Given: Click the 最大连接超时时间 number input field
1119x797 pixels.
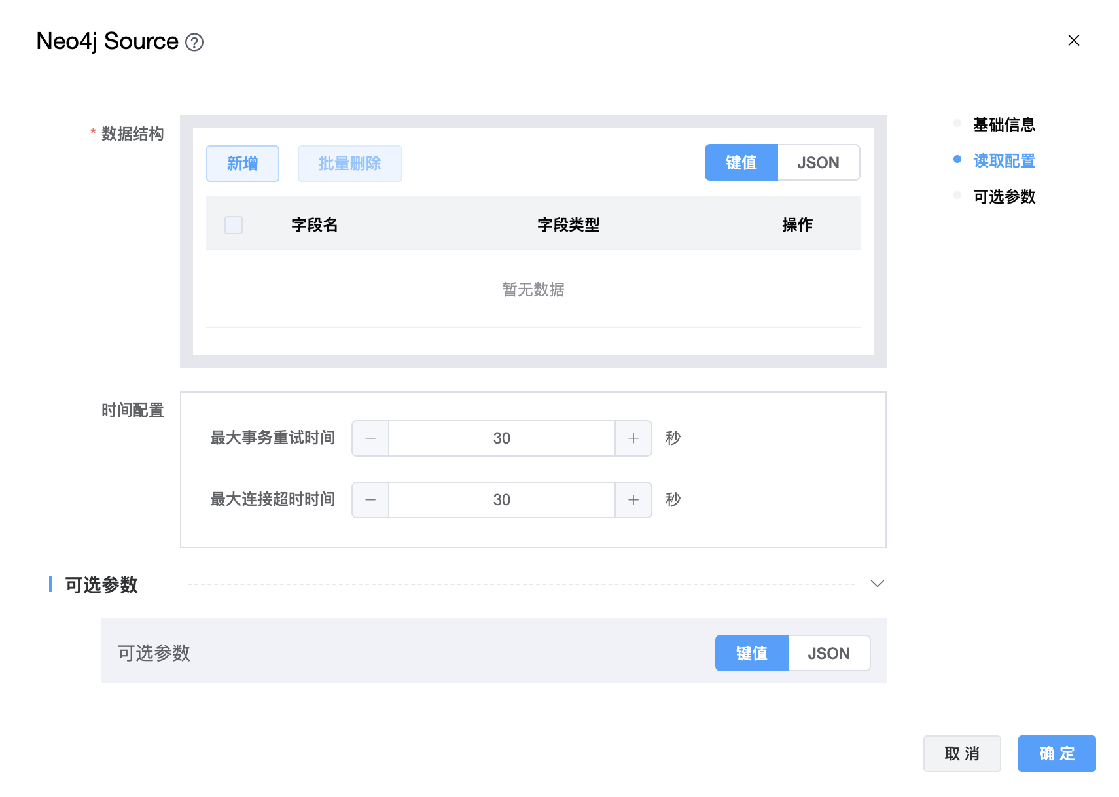Looking at the screenshot, I should tap(501, 500).
